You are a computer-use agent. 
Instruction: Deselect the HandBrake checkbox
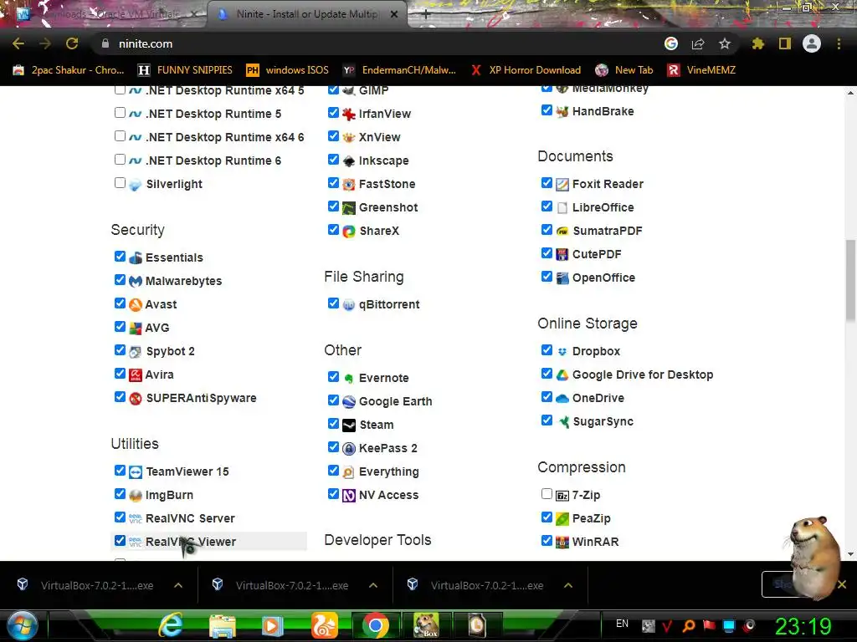pos(547,110)
